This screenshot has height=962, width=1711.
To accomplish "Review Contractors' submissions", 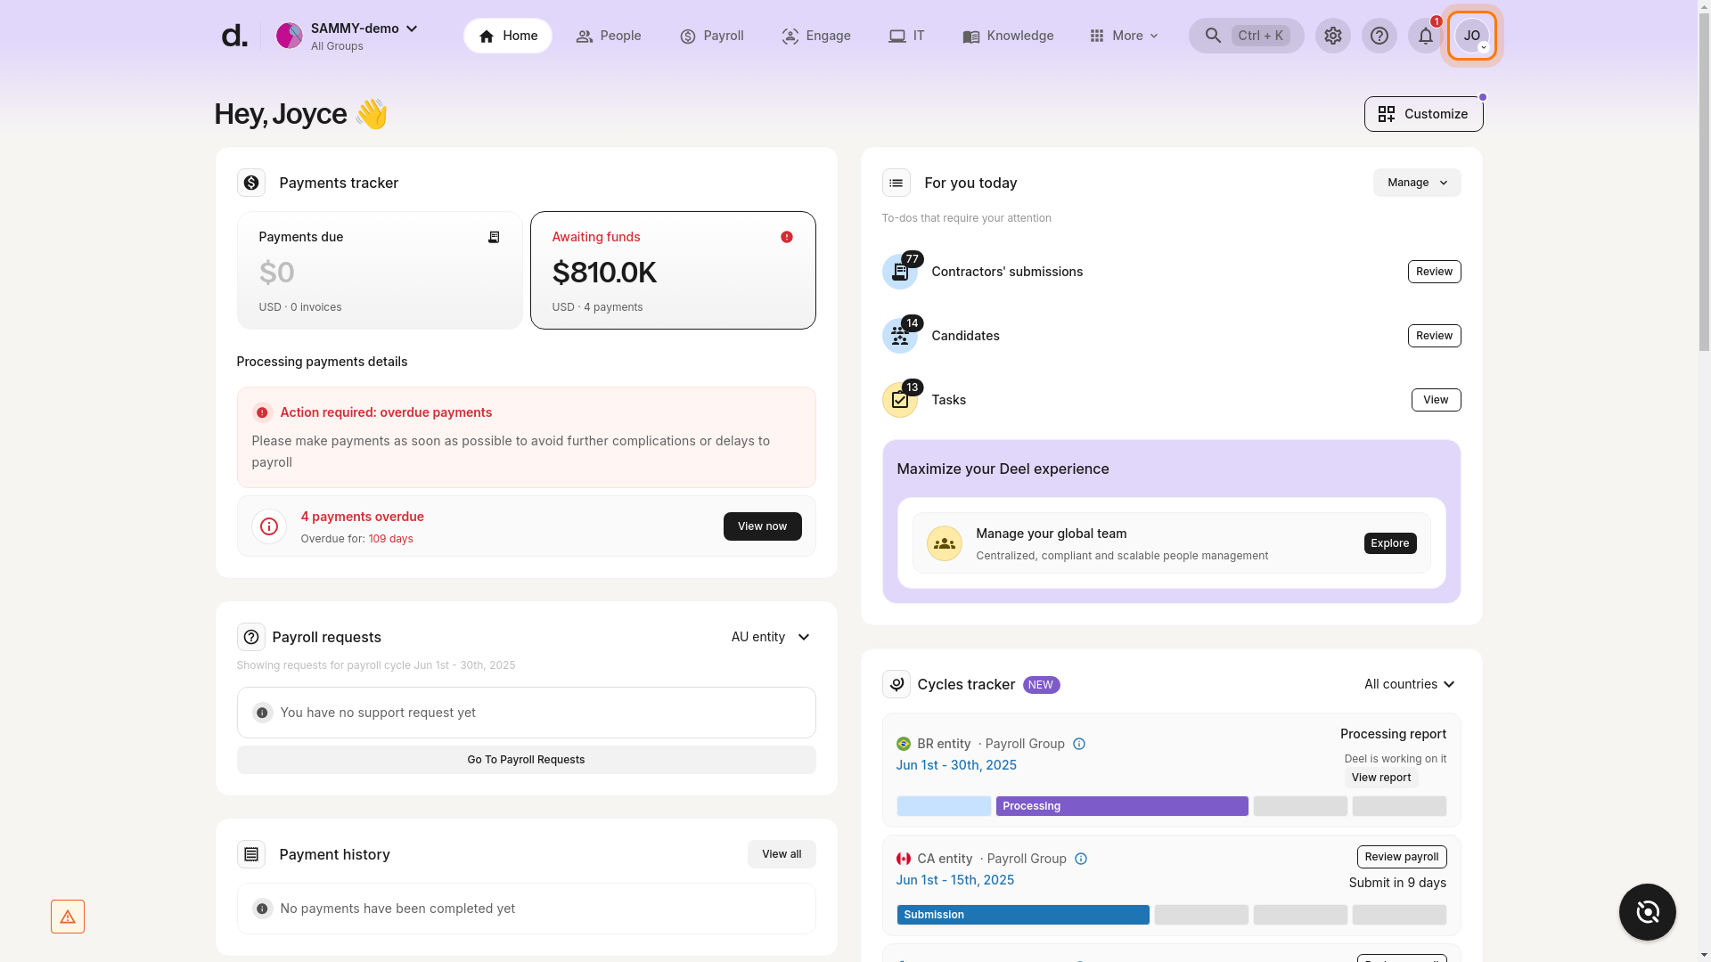I will [1434, 272].
